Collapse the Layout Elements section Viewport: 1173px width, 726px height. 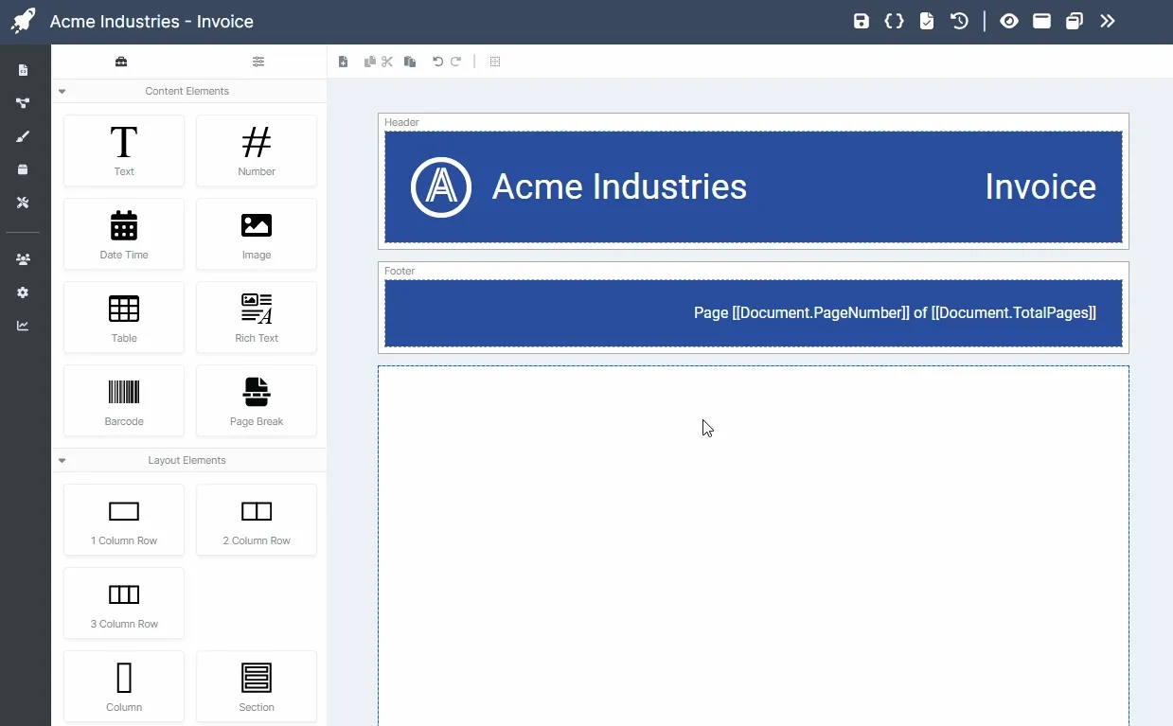click(62, 461)
